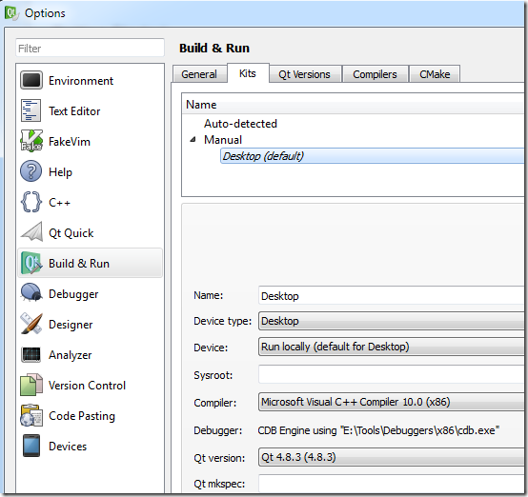Open the Designer settings category

tap(90, 324)
